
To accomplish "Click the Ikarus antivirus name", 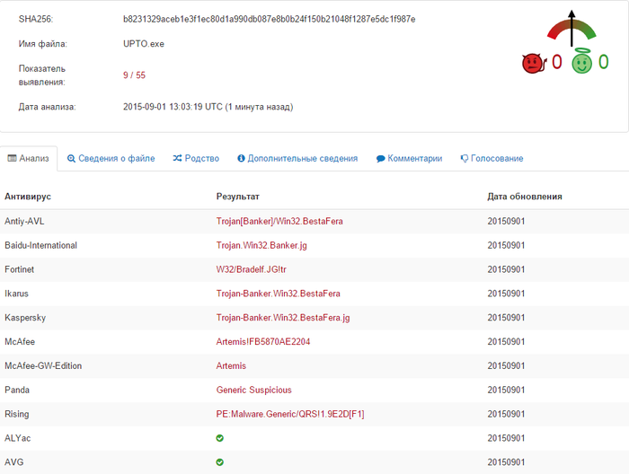I will [16, 294].
